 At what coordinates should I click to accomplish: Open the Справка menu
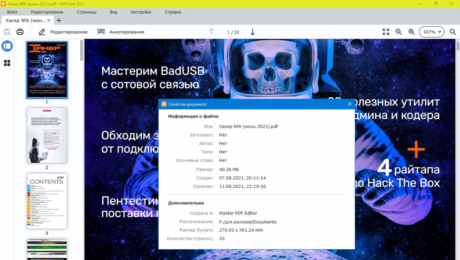(x=173, y=12)
